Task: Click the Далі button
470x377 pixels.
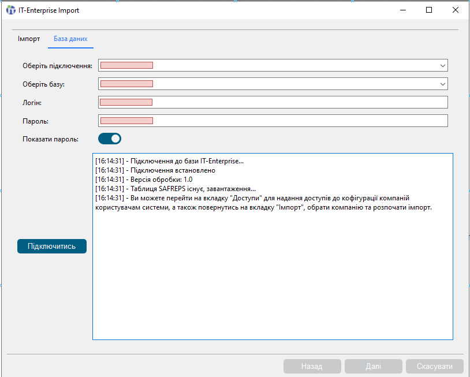Action: pyautogui.click(x=373, y=366)
